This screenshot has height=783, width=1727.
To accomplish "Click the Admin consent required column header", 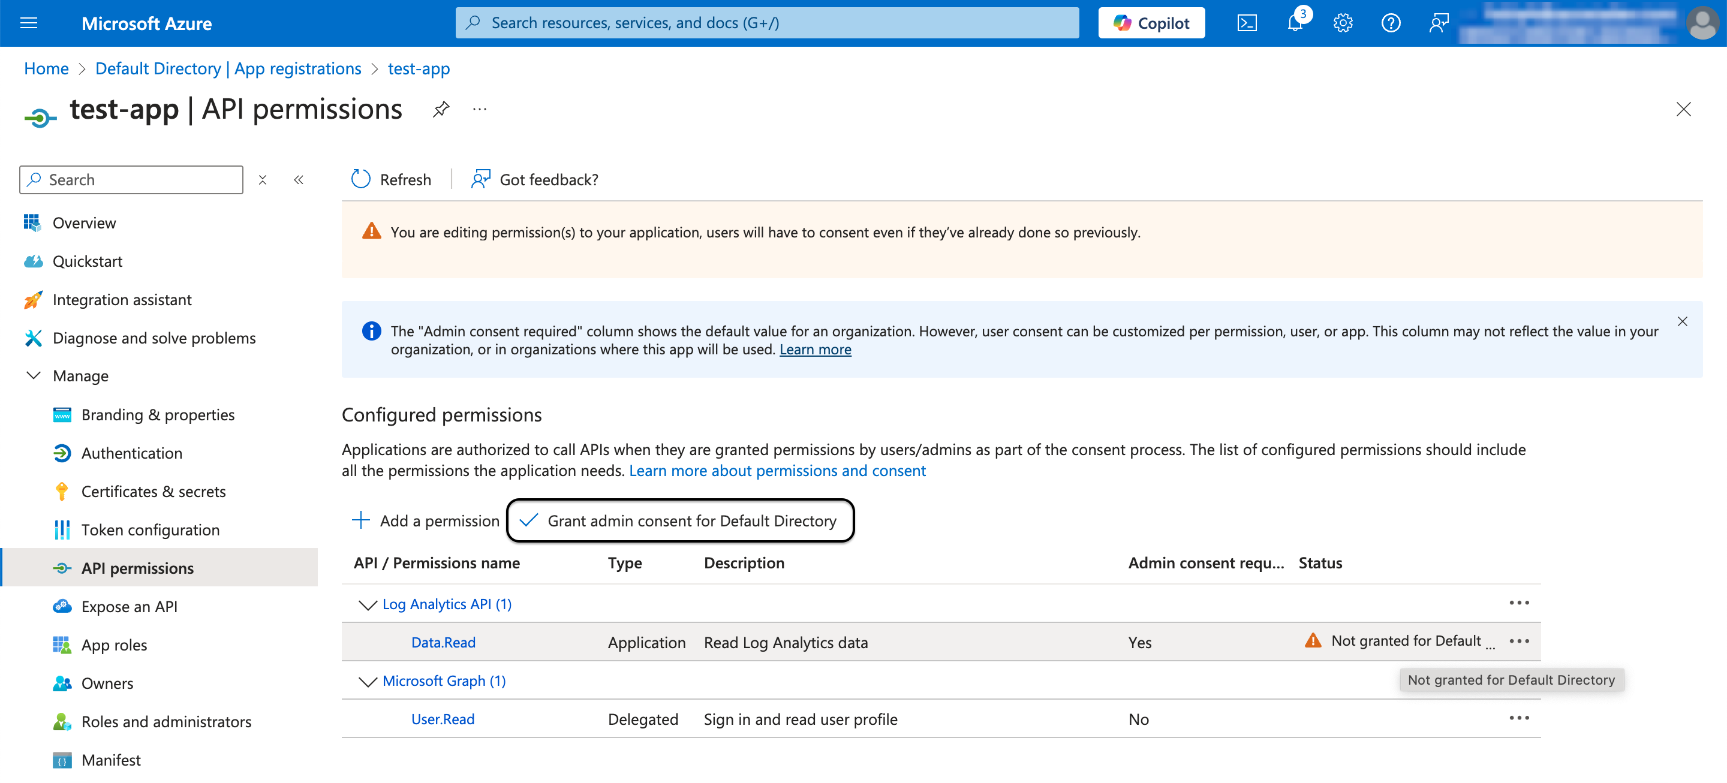I will click(x=1205, y=563).
